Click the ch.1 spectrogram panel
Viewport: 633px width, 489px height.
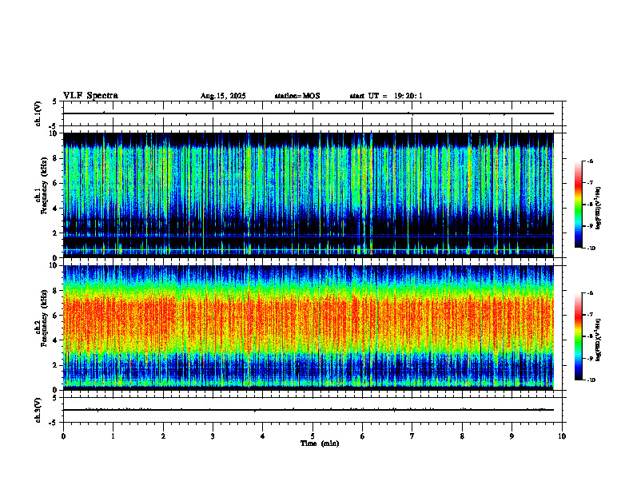click(x=309, y=195)
